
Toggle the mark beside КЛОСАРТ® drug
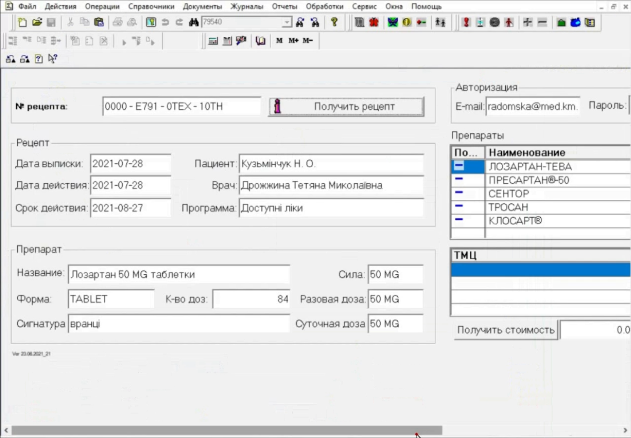pos(459,220)
